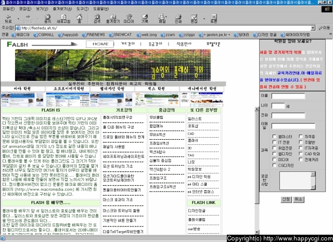Image resolution: width=333 pixels, height=242 pixels.
Task: Expand the links bar overflow chevron
Action: click(x=330, y=34)
